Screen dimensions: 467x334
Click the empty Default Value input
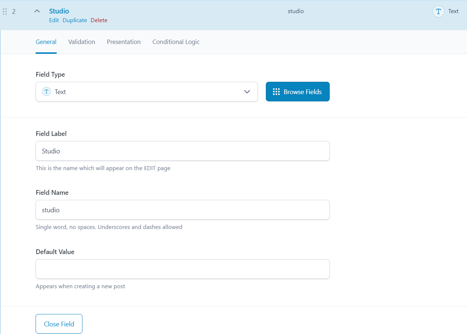tap(182, 269)
